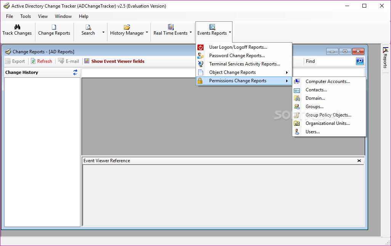391x246 pixels.
Task: Expand the Search dropdown arrow
Action: coord(103,32)
